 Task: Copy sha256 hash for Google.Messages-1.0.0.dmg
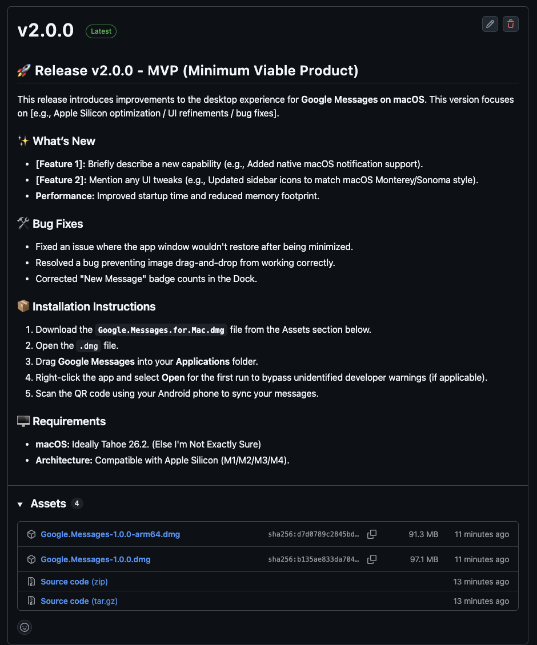[x=372, y=559]
